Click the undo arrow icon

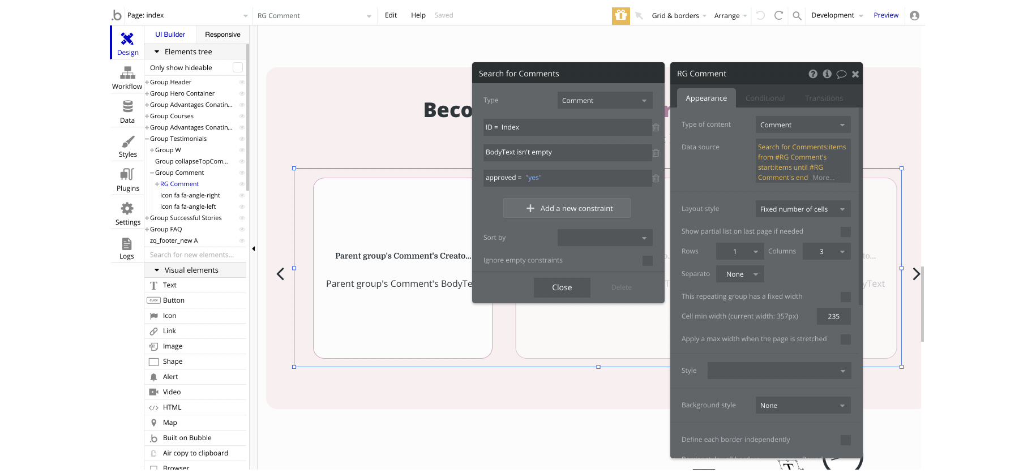(760, 16)
